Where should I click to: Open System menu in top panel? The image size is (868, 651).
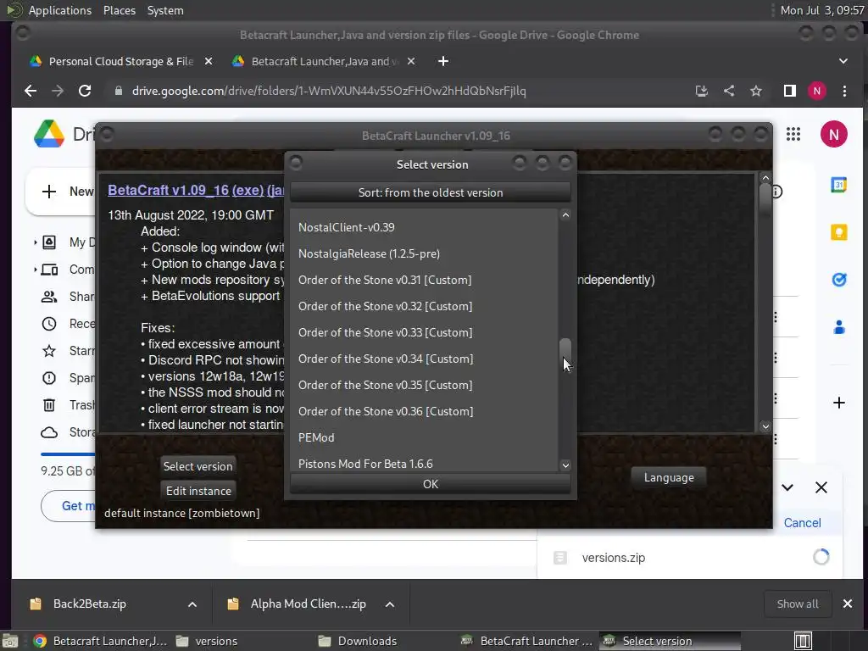[x=165, y=10]
